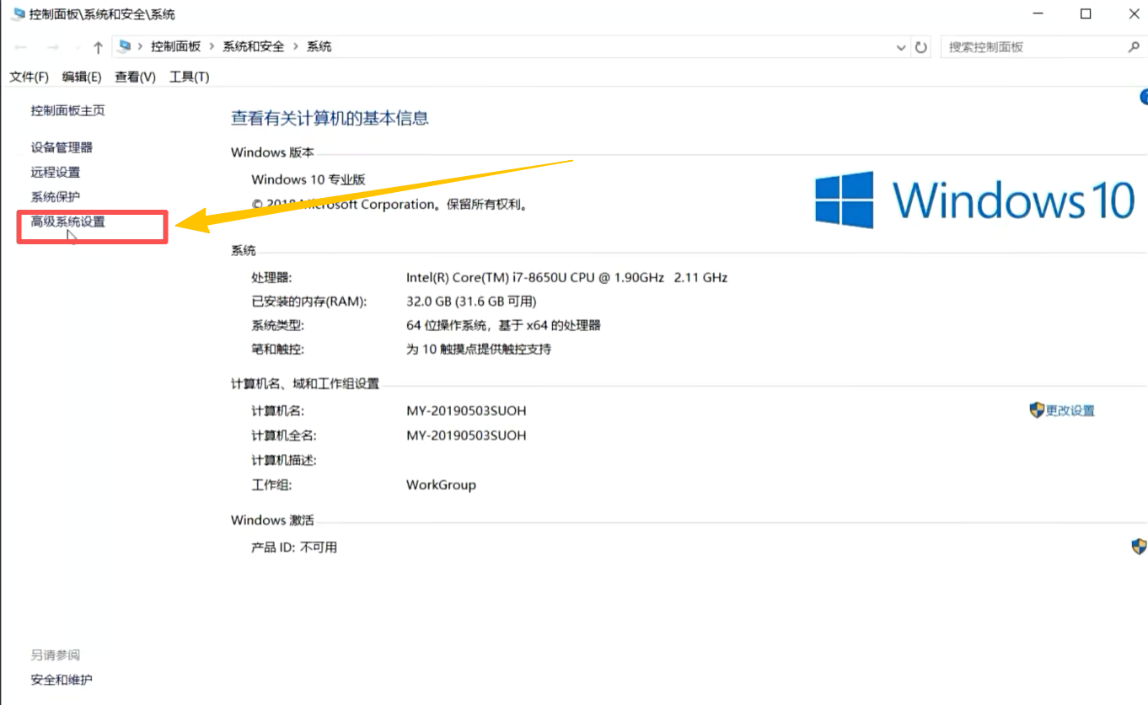Screen dimensions: 1148x705
Task: Open the 编辑(E) menu
Action: pos(82,77)
